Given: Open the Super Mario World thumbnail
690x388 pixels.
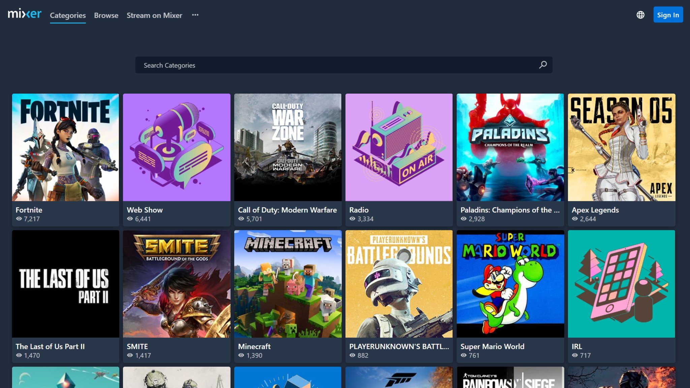Looking at the screenshot, I should coord(510,284).
